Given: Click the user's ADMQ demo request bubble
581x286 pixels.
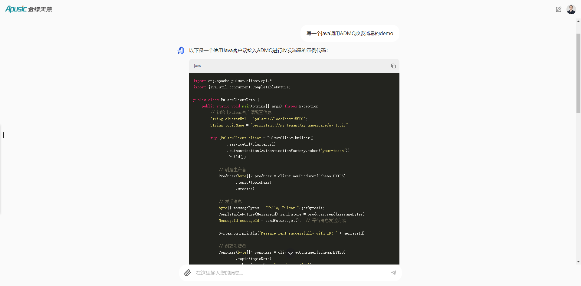Looking at the screenshot, I should point(350,33).
